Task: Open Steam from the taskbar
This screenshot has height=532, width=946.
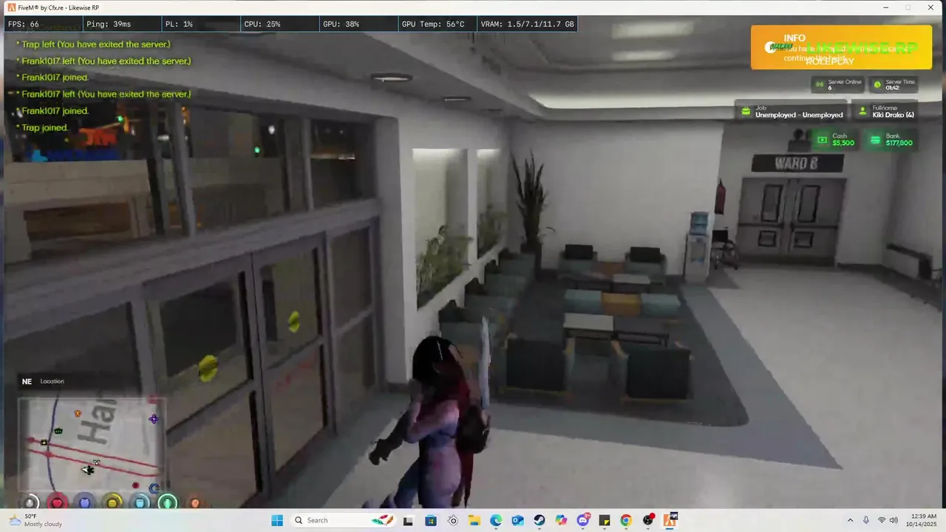Action: coord(540,520)
